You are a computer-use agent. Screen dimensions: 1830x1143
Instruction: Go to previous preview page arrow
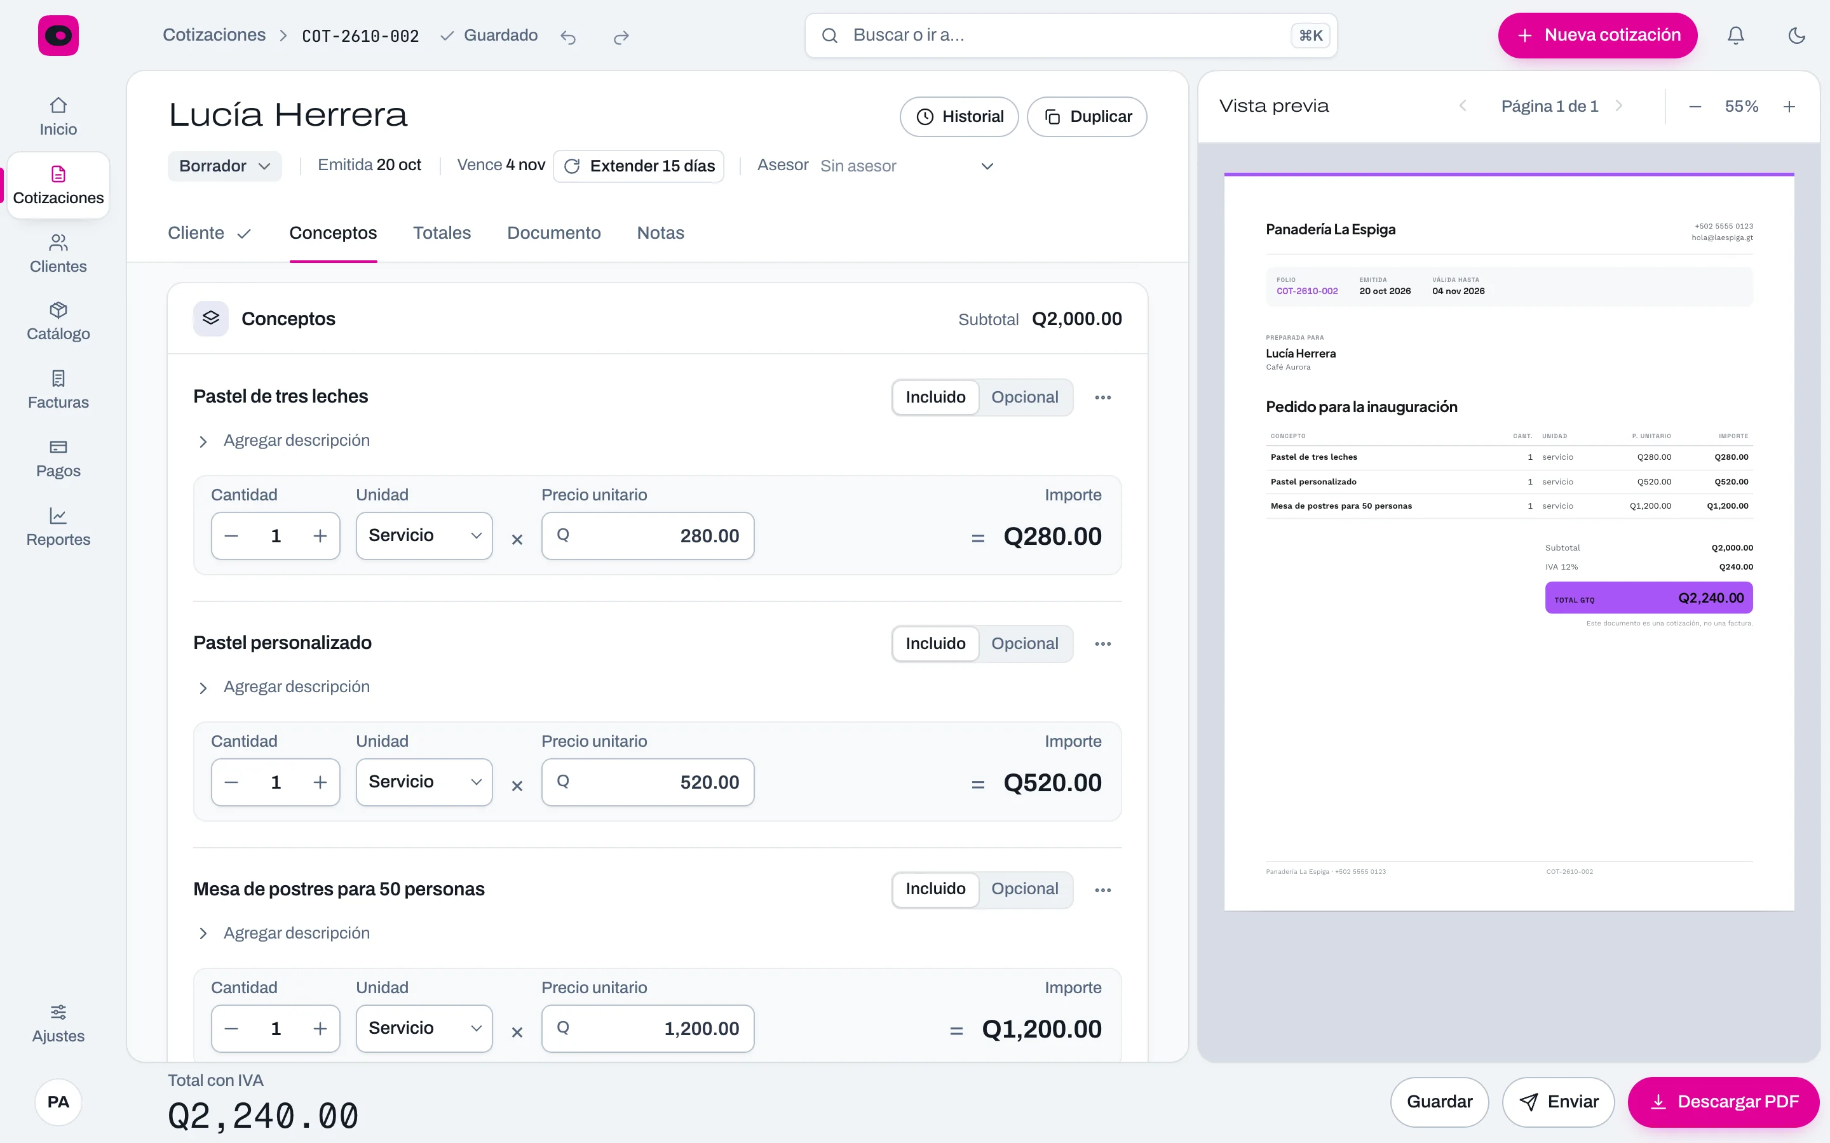click(x=1463, y=107)
